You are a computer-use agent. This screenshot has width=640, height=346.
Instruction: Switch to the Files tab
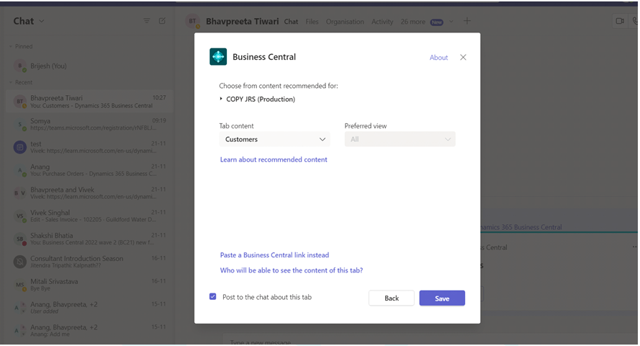(x=312, y=22)
